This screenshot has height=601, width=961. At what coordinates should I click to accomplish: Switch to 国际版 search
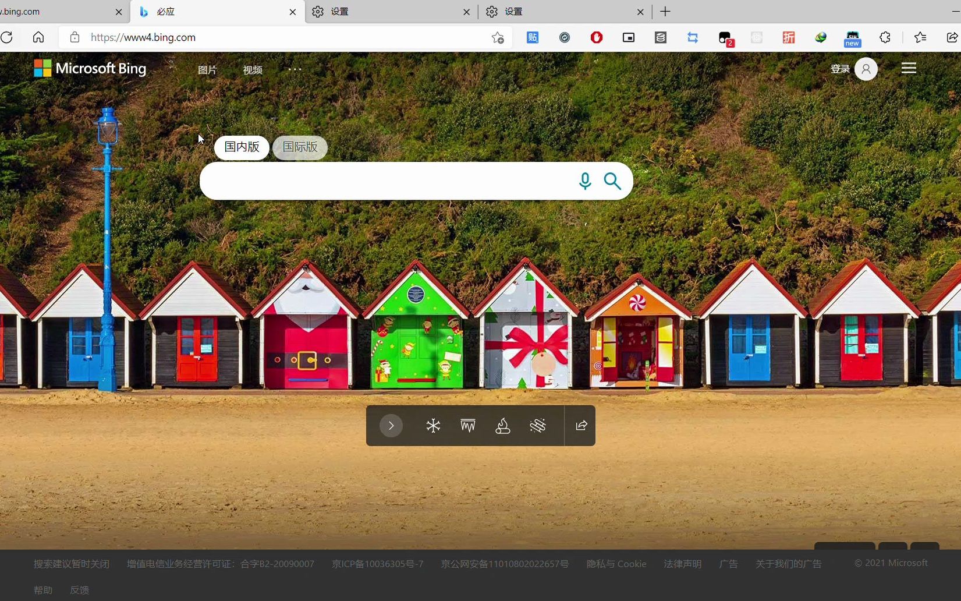(x=300, y=147)
